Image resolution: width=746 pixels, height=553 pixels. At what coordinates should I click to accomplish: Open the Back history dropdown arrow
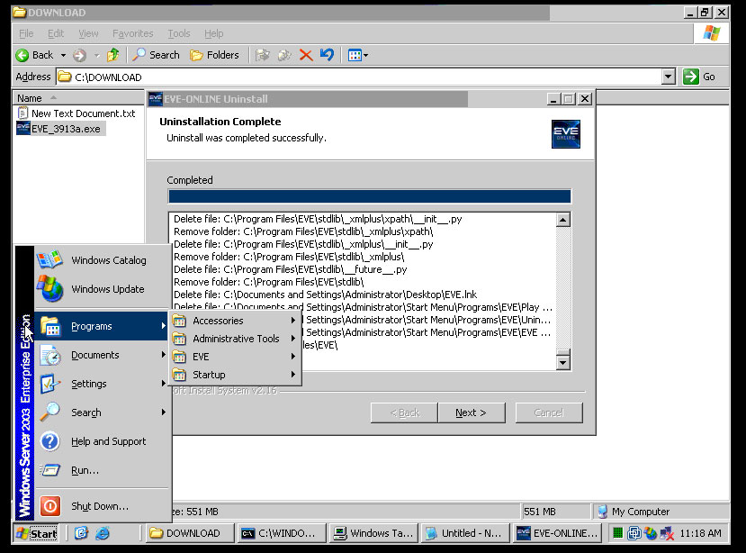(x=63, y=55)
